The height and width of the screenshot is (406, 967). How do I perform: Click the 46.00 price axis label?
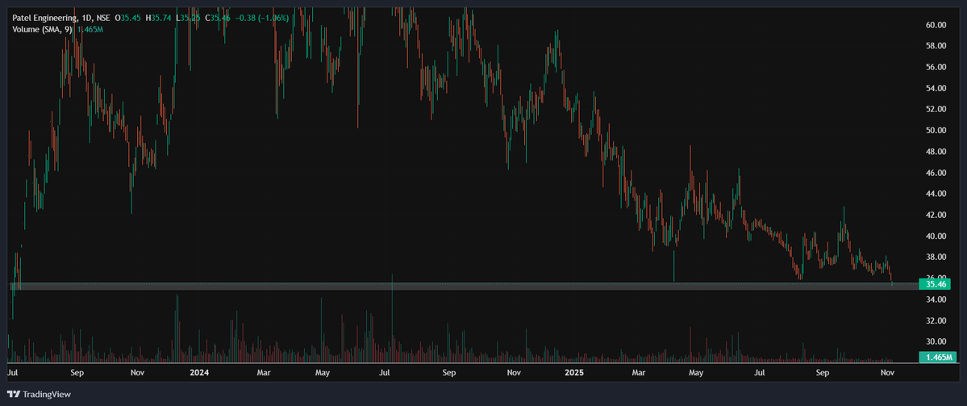(936, 173)
